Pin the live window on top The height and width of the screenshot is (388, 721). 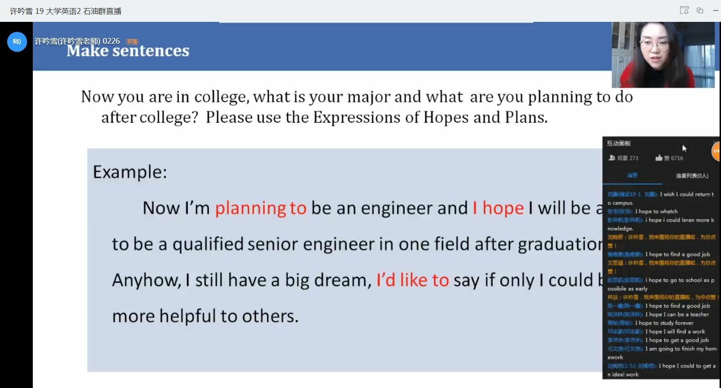(x=684, y=10)
